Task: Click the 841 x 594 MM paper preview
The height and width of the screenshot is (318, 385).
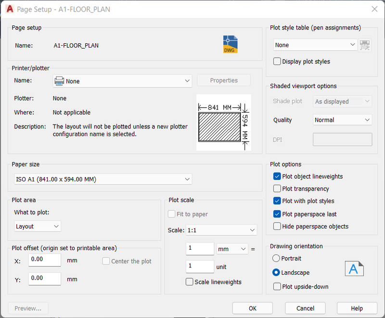Action: [x=224, y=123]
